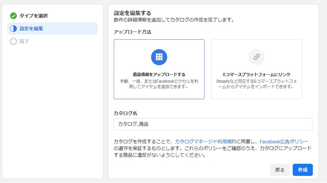
Task: Click the gray chain link icon
Action: pos(256,57)
